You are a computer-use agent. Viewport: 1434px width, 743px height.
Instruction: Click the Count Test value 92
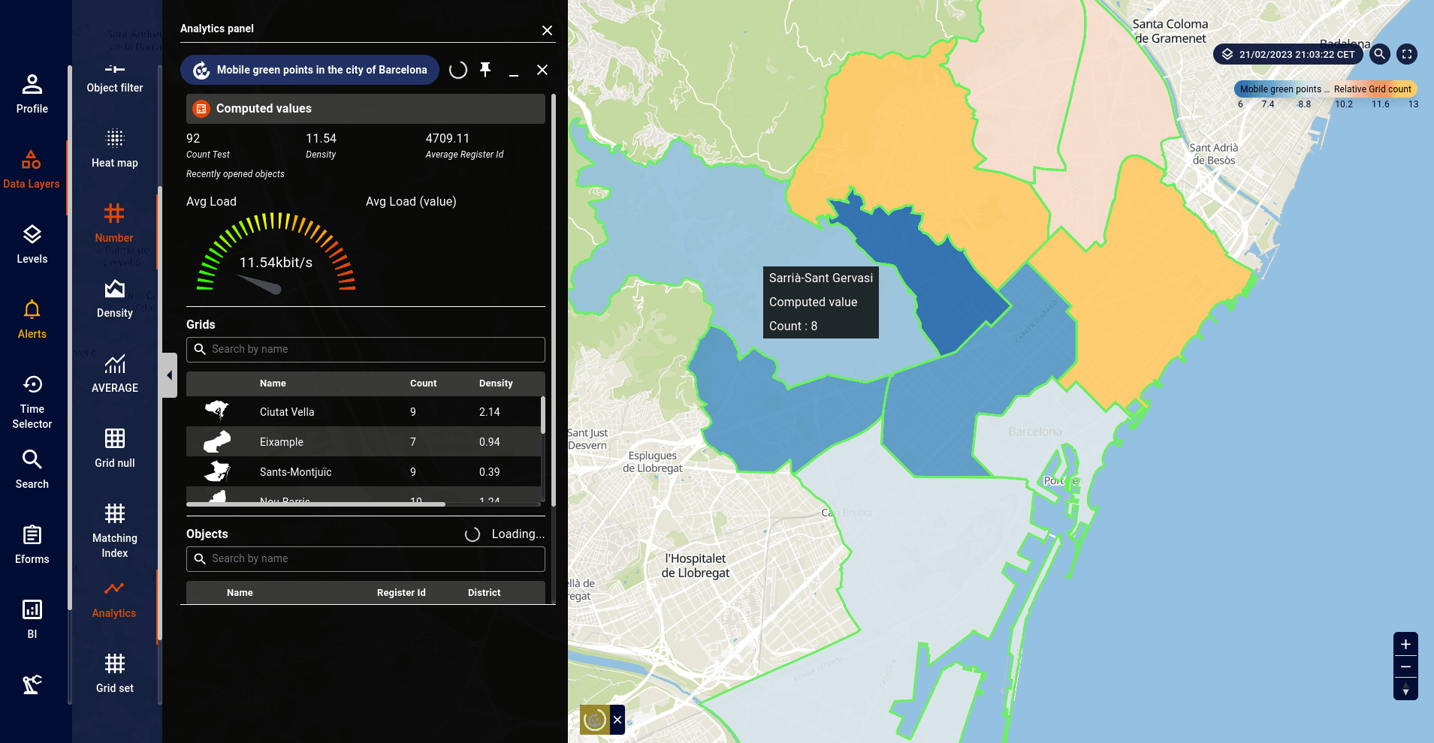pos(193,139)
